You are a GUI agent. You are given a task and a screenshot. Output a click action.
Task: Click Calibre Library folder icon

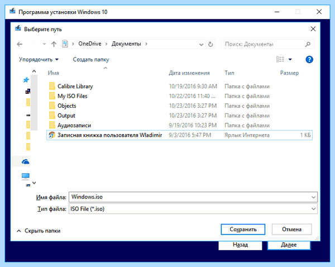[x=52, y=86]
